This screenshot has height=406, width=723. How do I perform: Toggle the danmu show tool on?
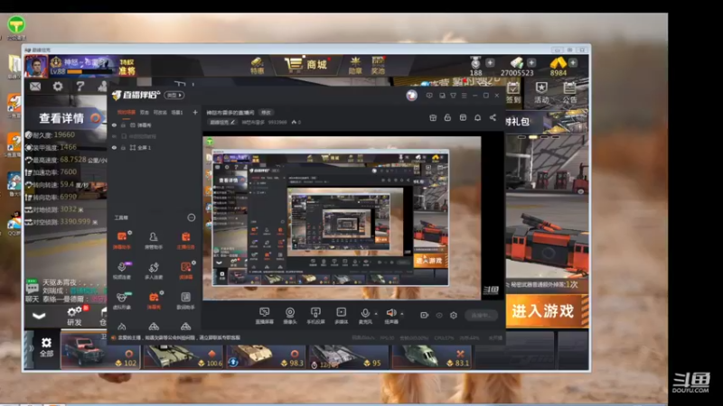(154, 300)
